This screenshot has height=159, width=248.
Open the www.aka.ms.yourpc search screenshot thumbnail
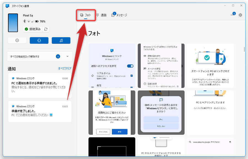pos(210,147)
